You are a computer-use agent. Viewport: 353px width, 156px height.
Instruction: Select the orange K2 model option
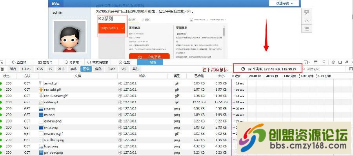coord(112,28)
